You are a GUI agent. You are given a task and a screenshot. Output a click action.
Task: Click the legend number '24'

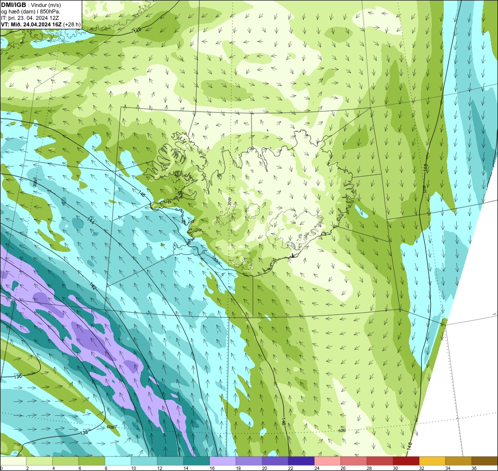317,468
